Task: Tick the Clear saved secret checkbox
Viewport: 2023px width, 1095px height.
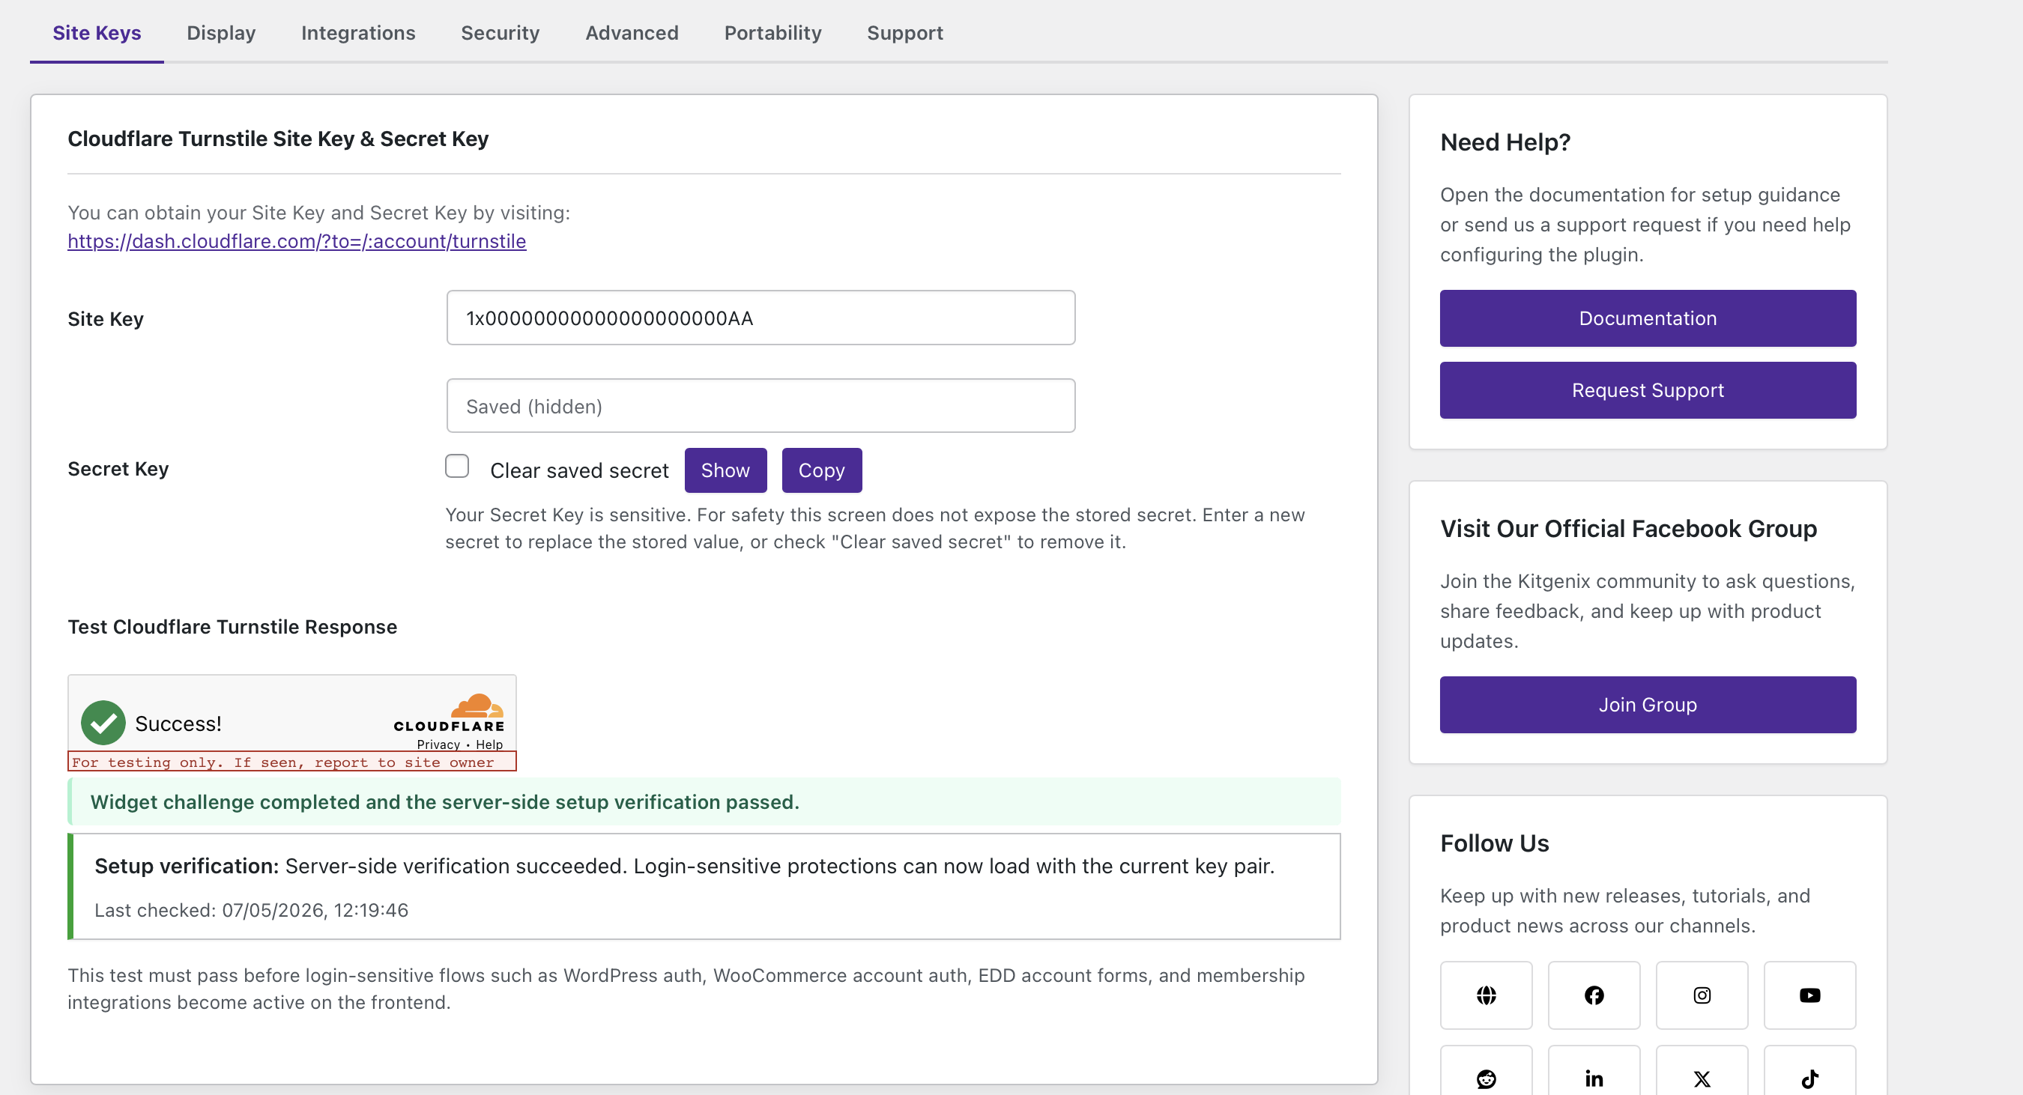Action: pyautogui.click(x=457, y=467)
